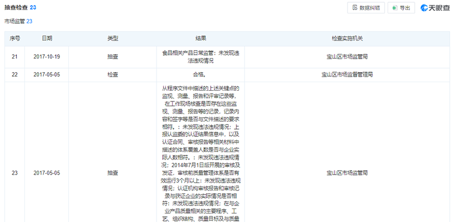The image size is (452, 222).
Task: Click 抽查 type in row 23
Action: [x=112, y=173]
